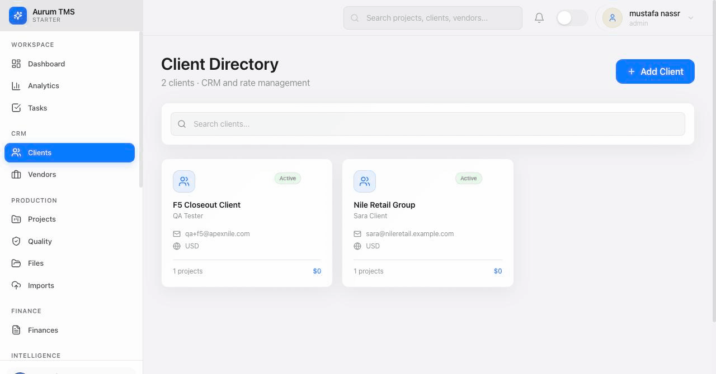
Task: Click the user avatar icon
Action: tap(613, 18)
